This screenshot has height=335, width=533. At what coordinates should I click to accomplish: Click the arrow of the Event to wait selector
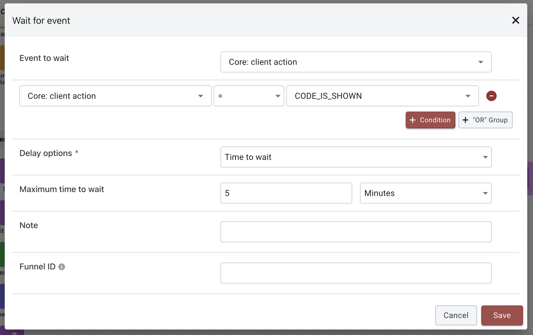pyautogui.click(x=480, y=62)
